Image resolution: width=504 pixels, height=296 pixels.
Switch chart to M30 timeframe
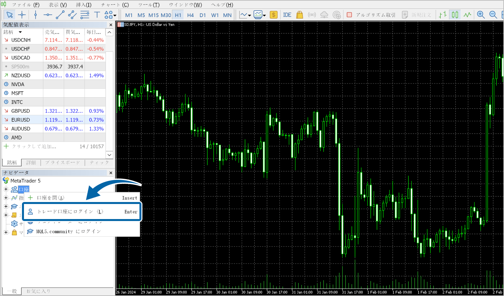(166, 15)
